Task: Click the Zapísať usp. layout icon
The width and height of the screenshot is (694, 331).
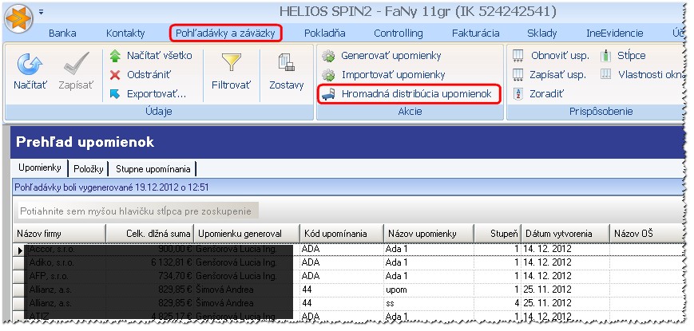Action: coord(518,75)
